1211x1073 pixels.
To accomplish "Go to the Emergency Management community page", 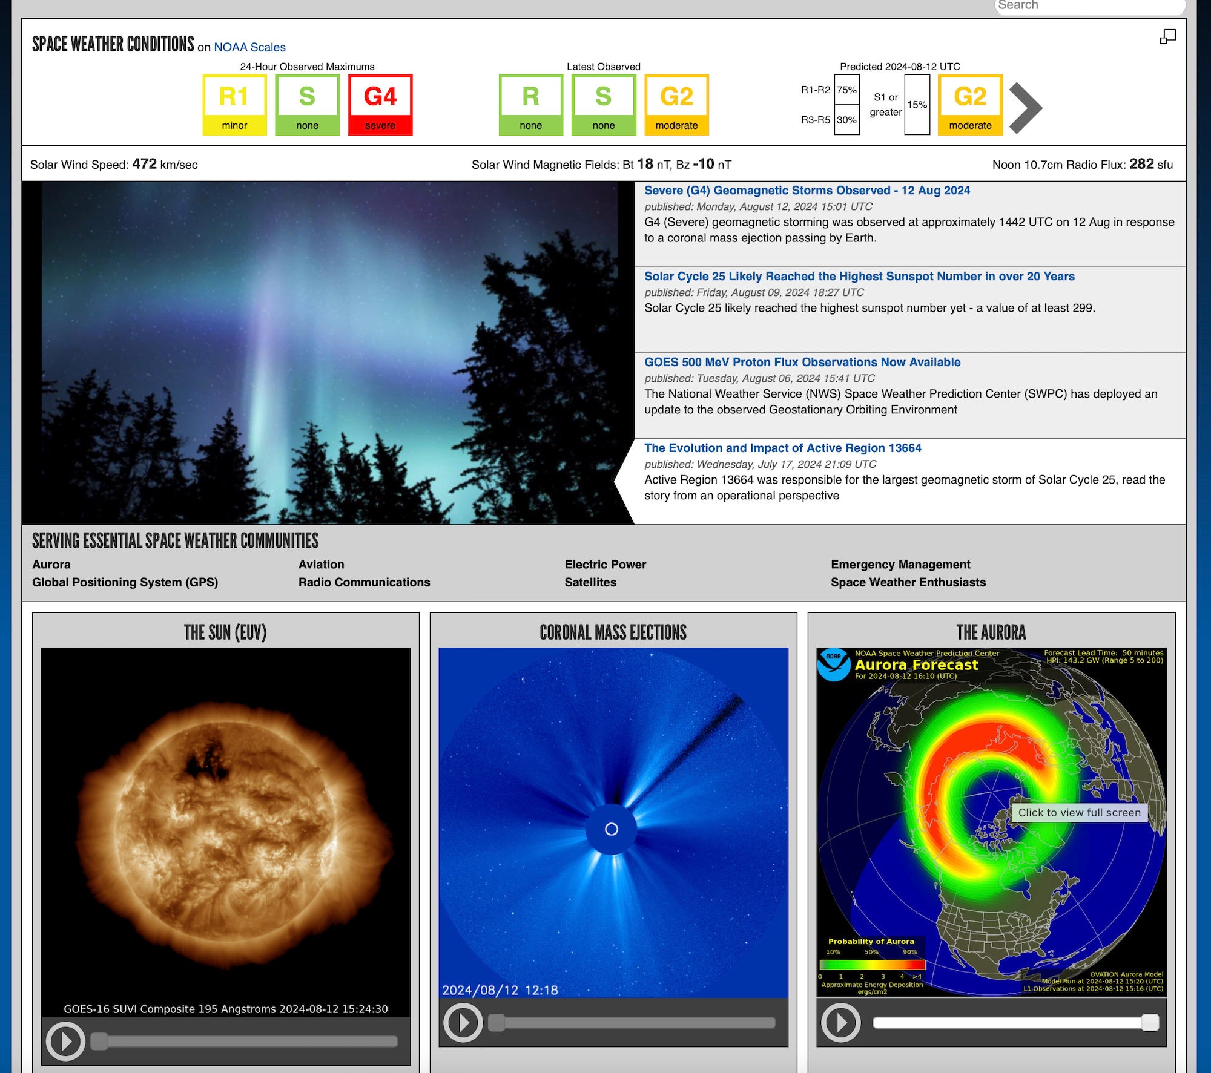I will coord(900,564).
